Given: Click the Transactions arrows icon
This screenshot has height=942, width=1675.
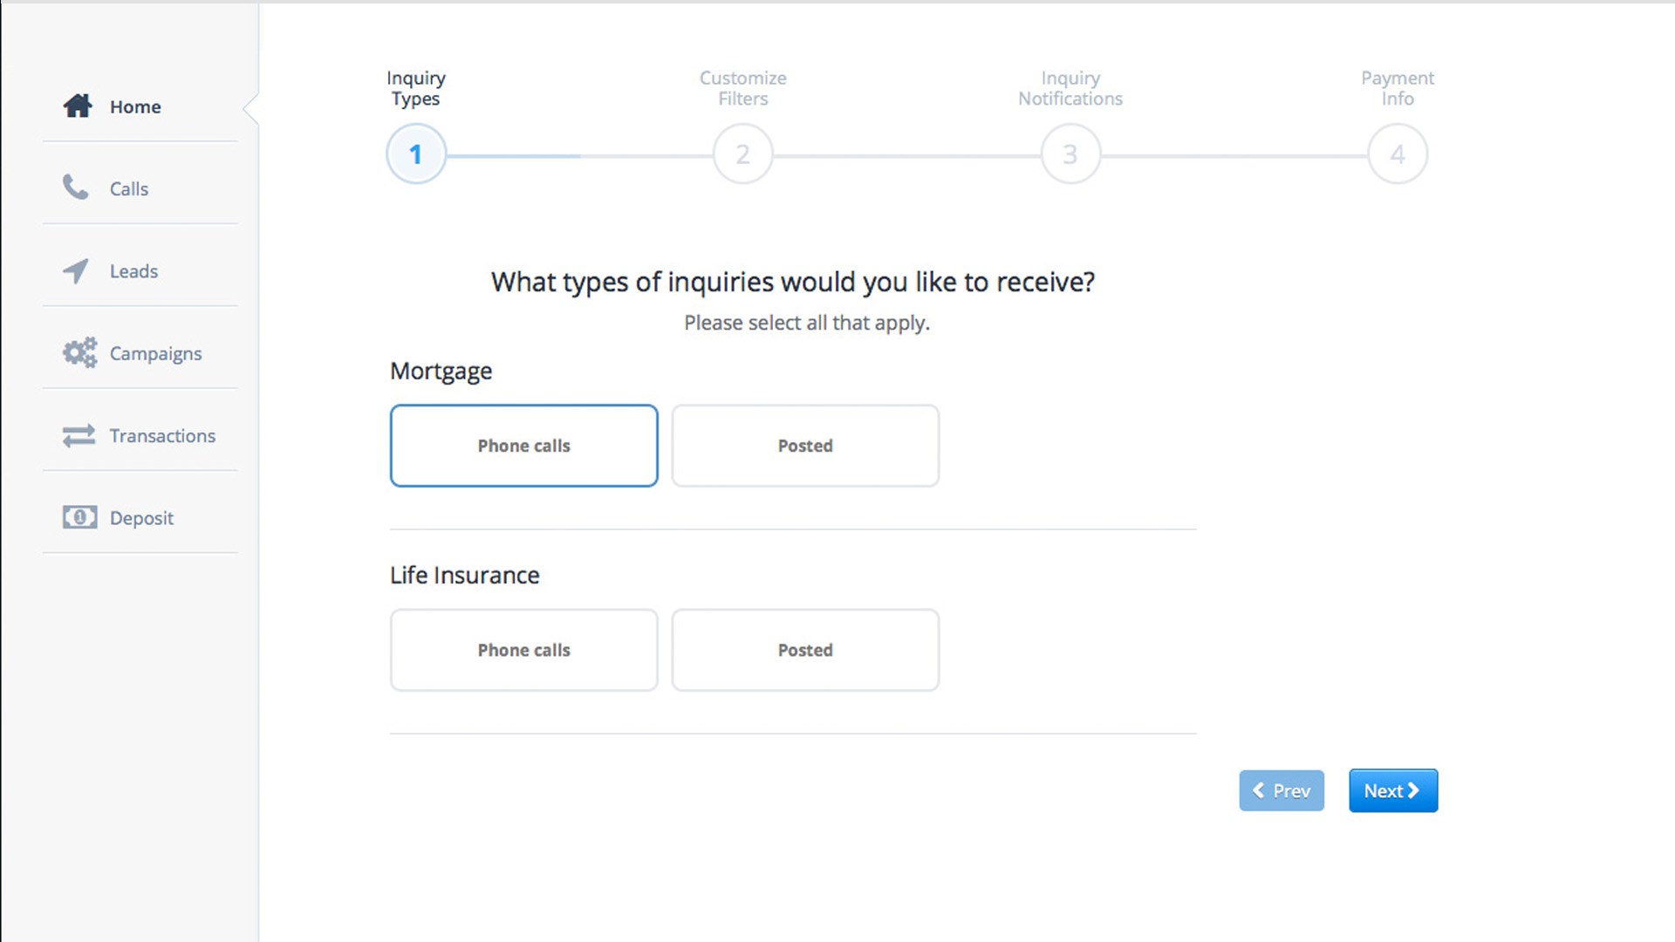Looking at the screenshot, I should point(79,435).
